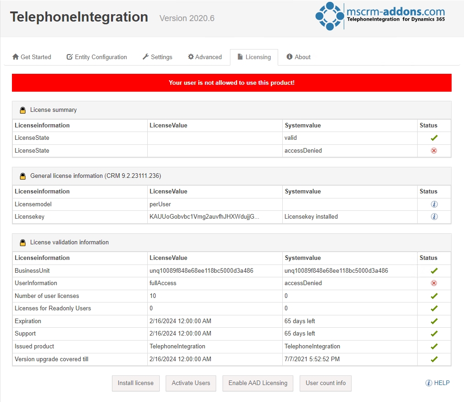Click the 'Licensemodel' label cell
Viewport: 464px width, 402px height.
pyautogui.click(x=33, y=204)
